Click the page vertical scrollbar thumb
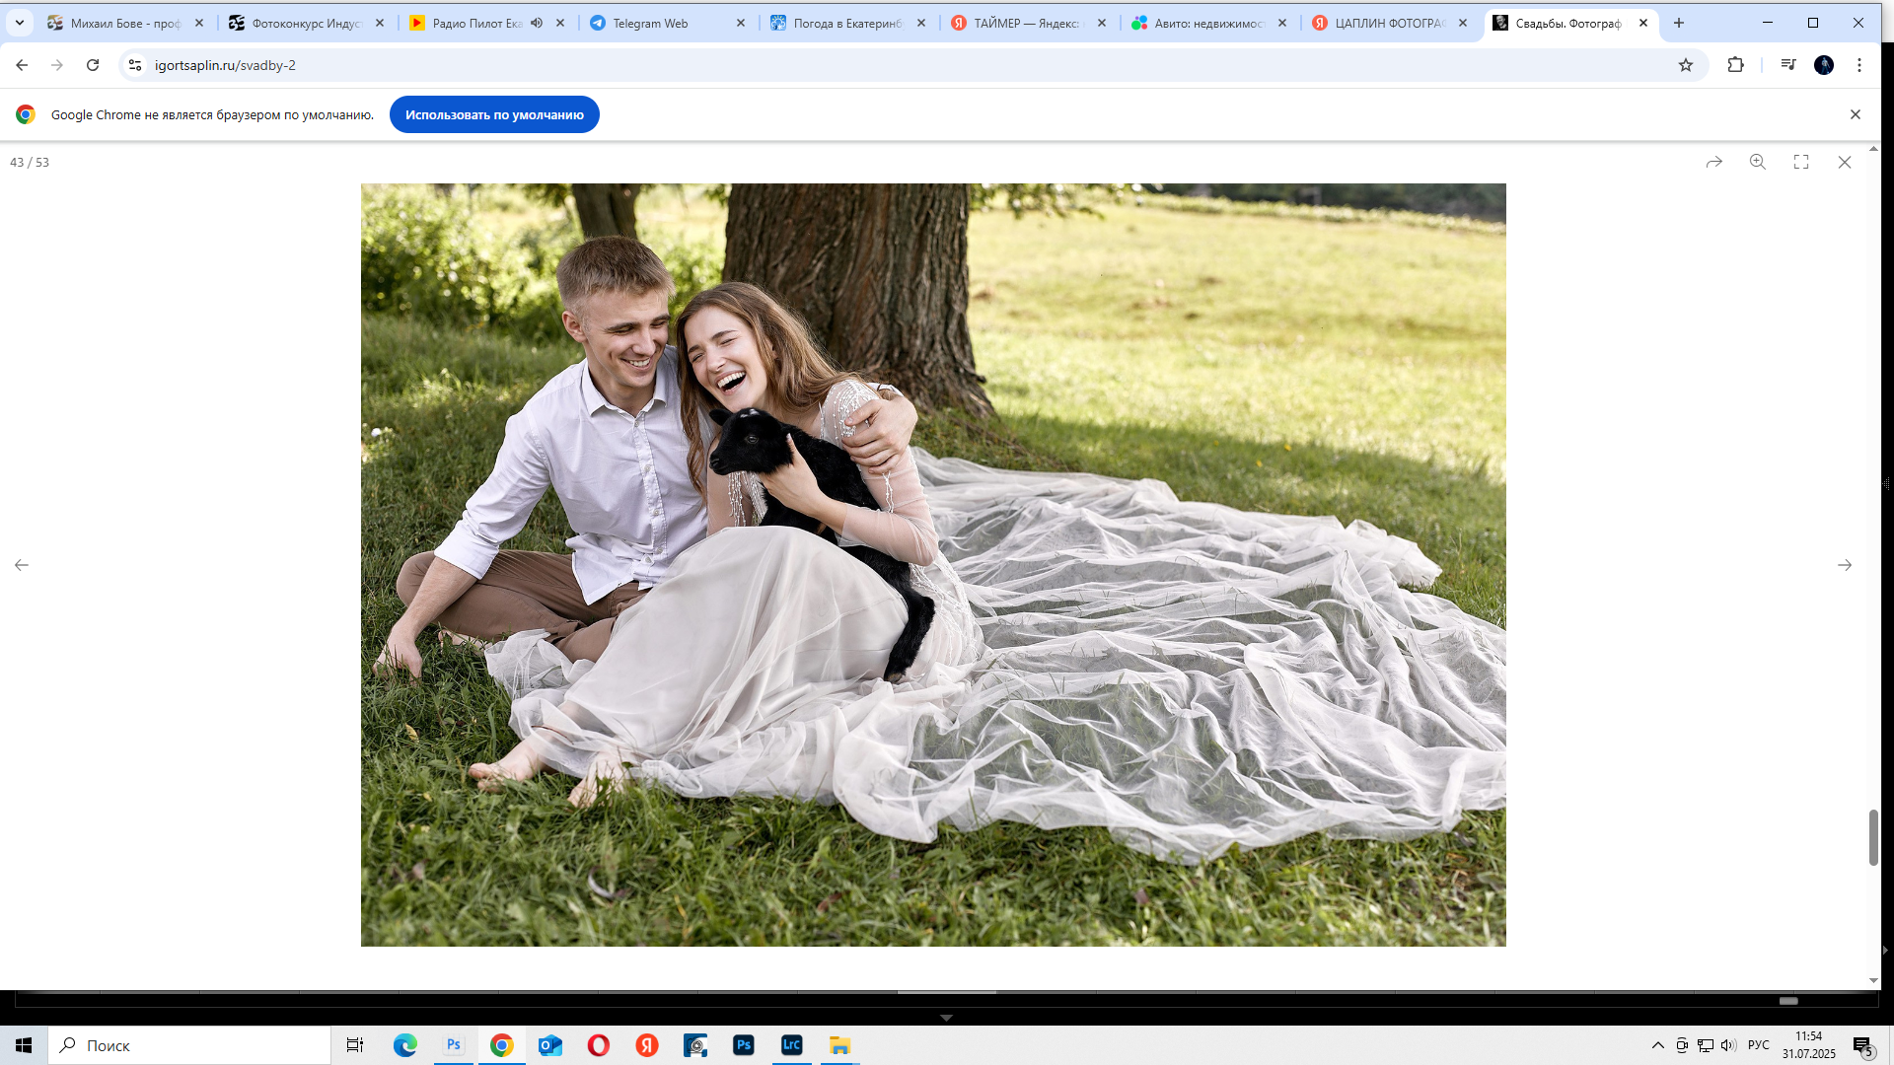The image size is (1894, 1065). click(x=1873, y=837)
